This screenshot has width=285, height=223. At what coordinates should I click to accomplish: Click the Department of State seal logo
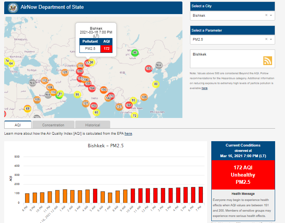click(x=14, y=8)
